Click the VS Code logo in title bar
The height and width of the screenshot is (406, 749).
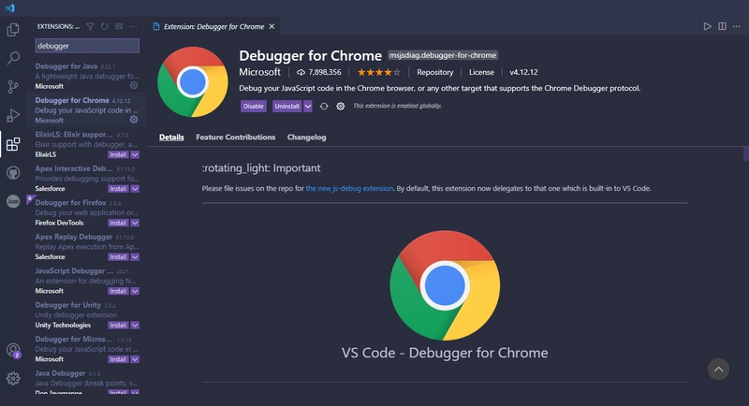pos(10,8)
